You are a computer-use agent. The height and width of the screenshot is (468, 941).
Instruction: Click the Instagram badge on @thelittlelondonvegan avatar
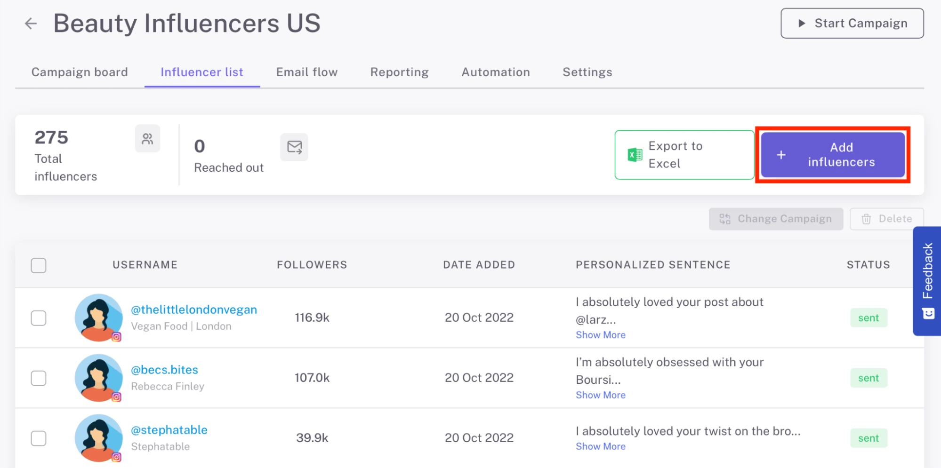click(117, 337)
